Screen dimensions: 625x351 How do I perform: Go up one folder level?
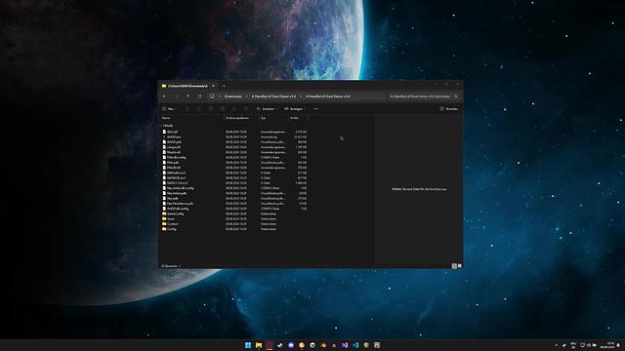tap(187, 97)
